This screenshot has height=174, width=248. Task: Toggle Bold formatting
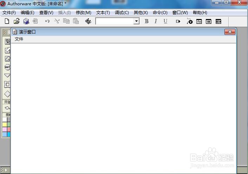point(146,21)
